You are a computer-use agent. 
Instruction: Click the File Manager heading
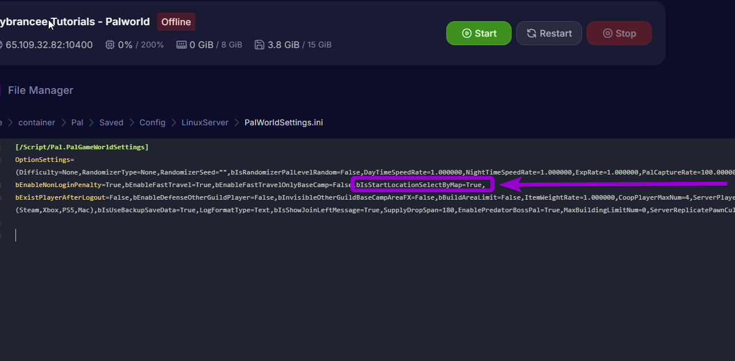point(41,90)
